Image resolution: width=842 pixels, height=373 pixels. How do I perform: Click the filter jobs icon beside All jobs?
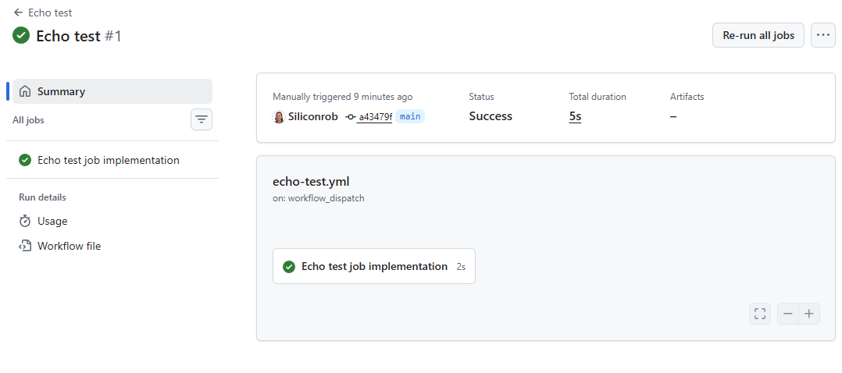point(202,119)
